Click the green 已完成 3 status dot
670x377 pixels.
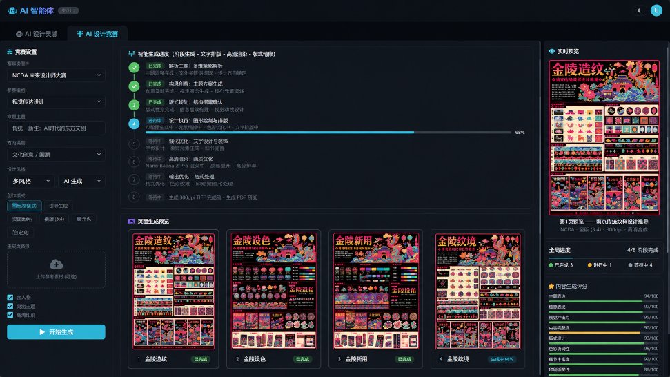pos(551,265)
